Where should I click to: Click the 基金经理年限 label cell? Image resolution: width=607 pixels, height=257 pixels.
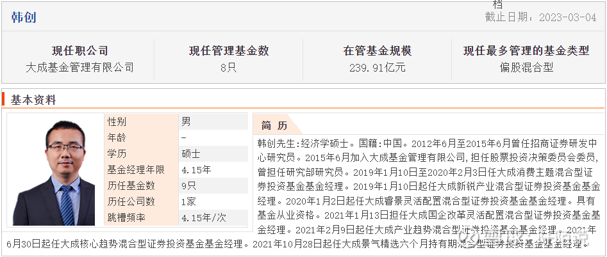coord(141,170)
